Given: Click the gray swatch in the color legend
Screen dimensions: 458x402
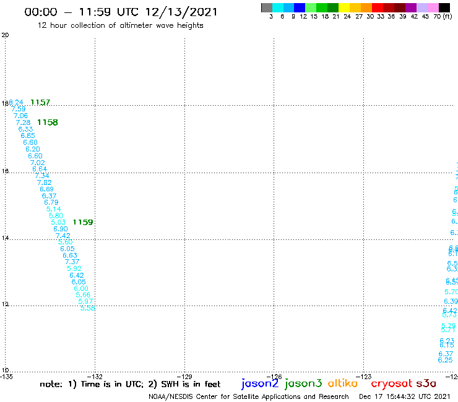Looking at the screenshot, I should tap(267, 7).
